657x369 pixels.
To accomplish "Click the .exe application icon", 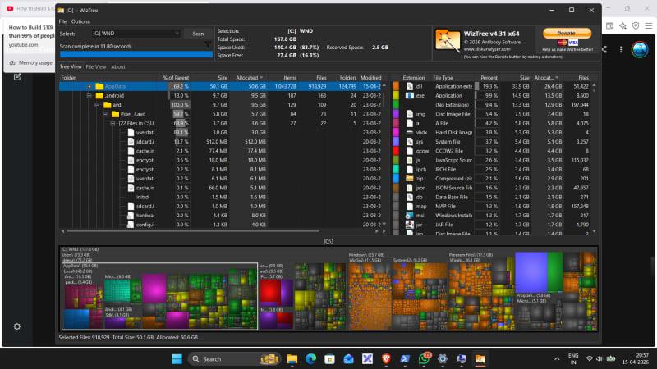I will pos(409,95).
